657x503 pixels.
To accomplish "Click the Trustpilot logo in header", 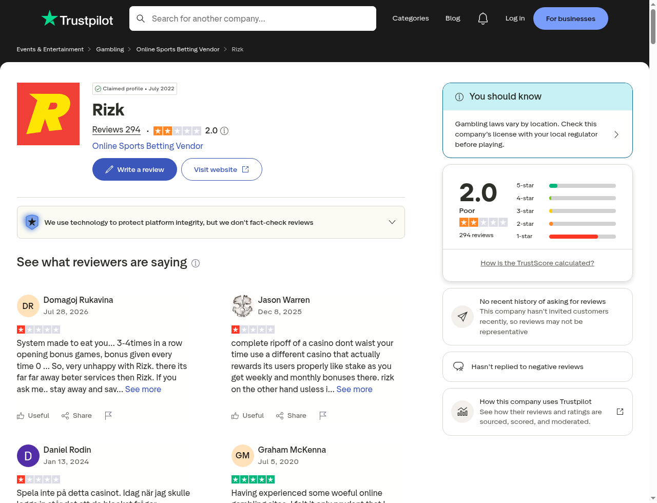I will click(x=77, y=19).
